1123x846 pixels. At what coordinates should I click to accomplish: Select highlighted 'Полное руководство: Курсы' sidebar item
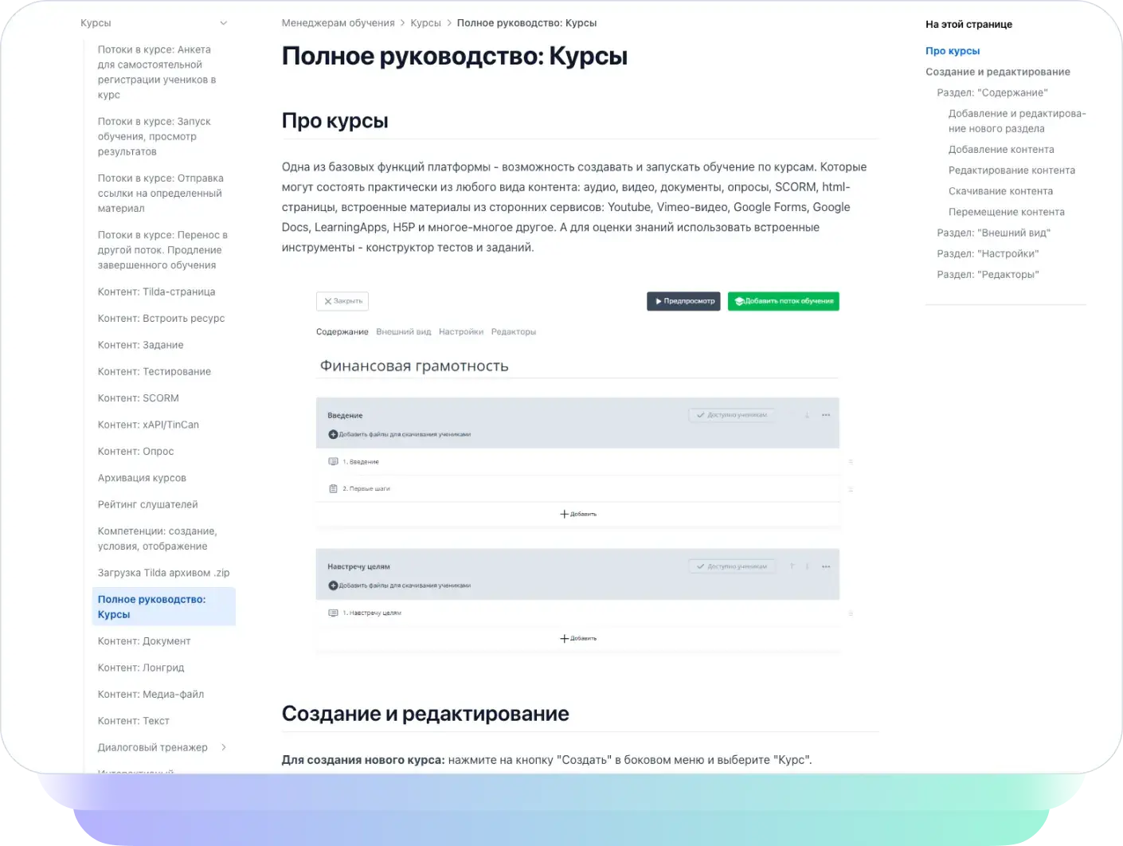tap(163, 607)
